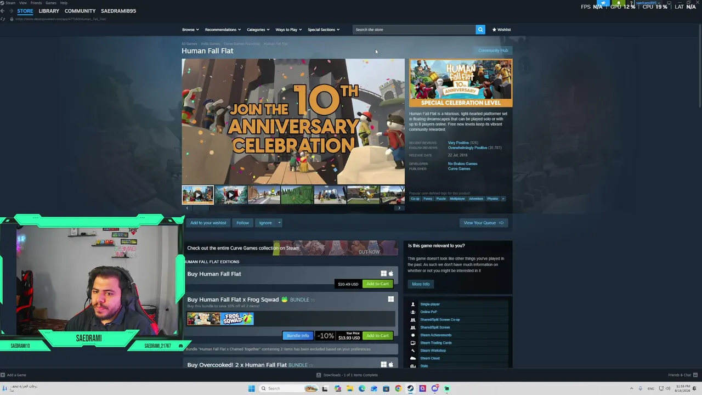Screen dimensions: 702x395
Task: Follow Human Fall Flat
Action: point(242,223)
